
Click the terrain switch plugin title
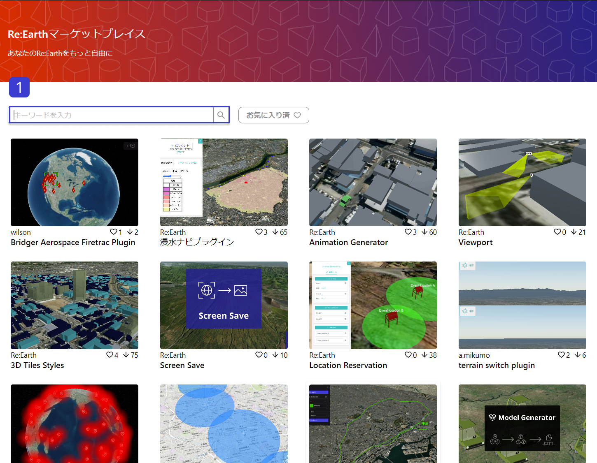pos(497,365)
